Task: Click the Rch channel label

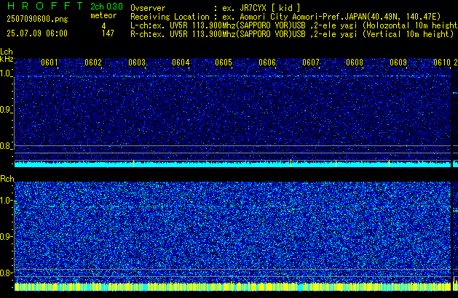Action: tap(7, 179)
